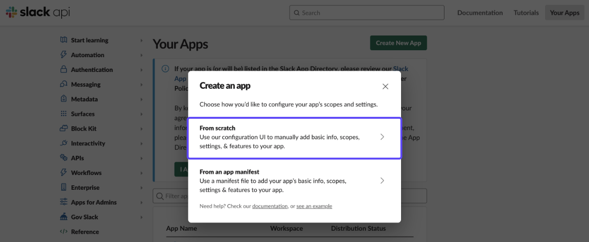
Task: Focus the top Search field
Action: 367,13
